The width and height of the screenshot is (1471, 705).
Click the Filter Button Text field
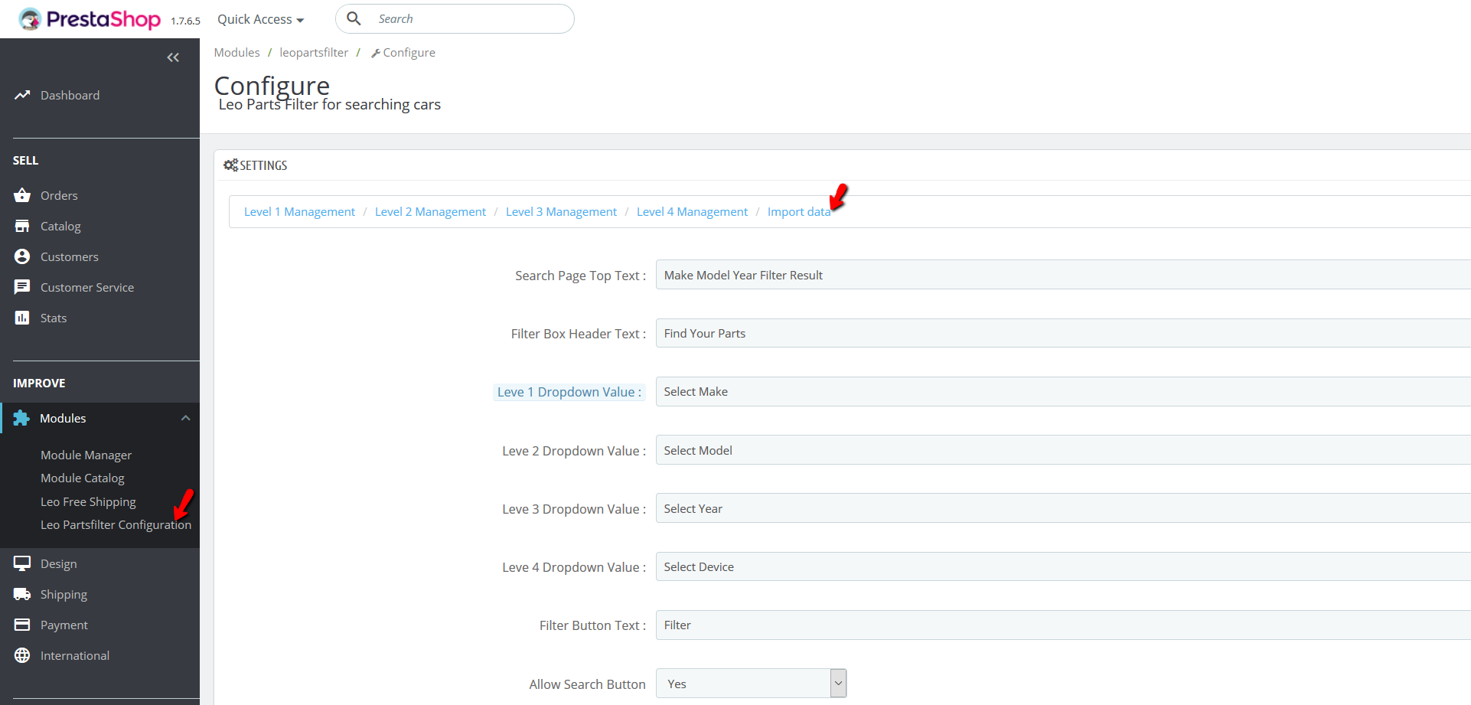click(1063, 625)
